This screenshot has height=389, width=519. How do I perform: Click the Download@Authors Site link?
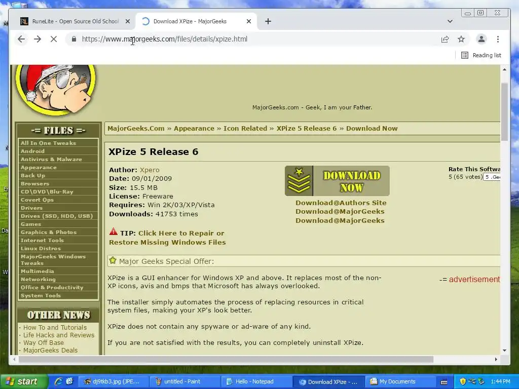[341, 203]
